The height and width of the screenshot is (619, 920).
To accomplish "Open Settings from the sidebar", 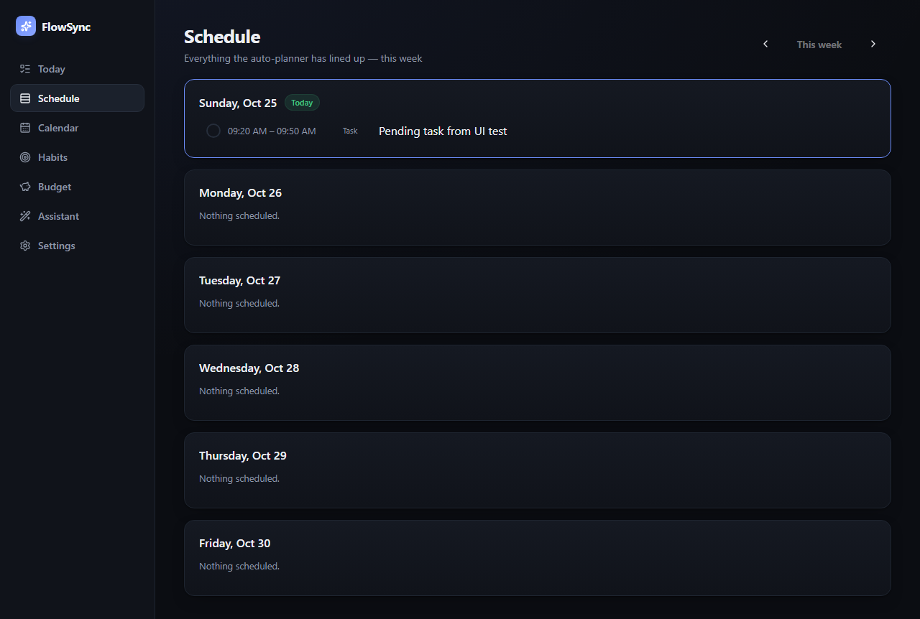I will point(77,246).
